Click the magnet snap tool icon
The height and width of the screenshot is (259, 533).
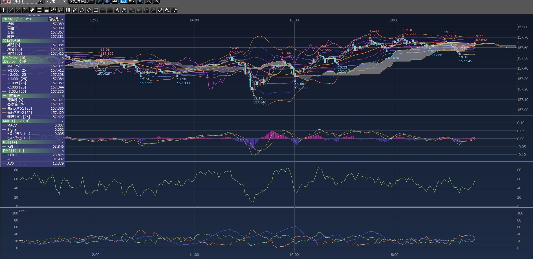coord(174,10)
